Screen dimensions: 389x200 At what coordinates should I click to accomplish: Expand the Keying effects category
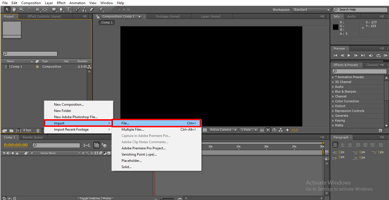point(333,121)
